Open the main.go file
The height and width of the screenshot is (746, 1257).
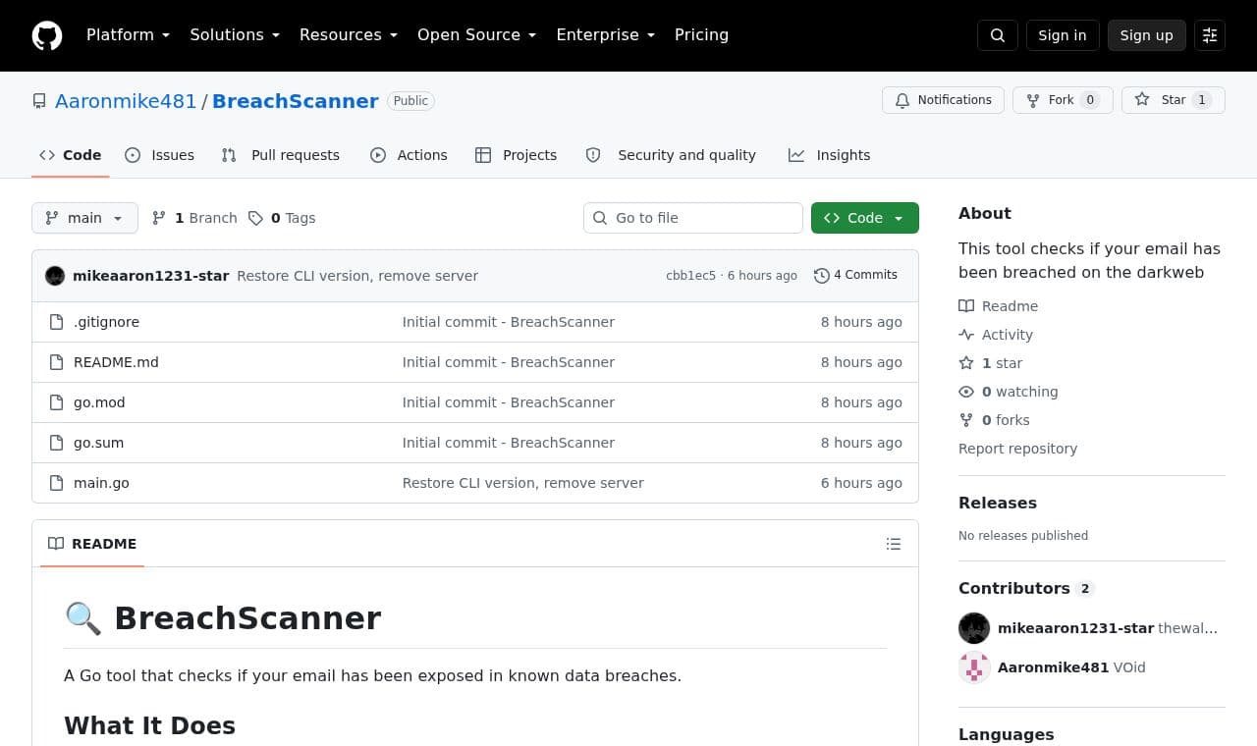[x=101, y=483]
